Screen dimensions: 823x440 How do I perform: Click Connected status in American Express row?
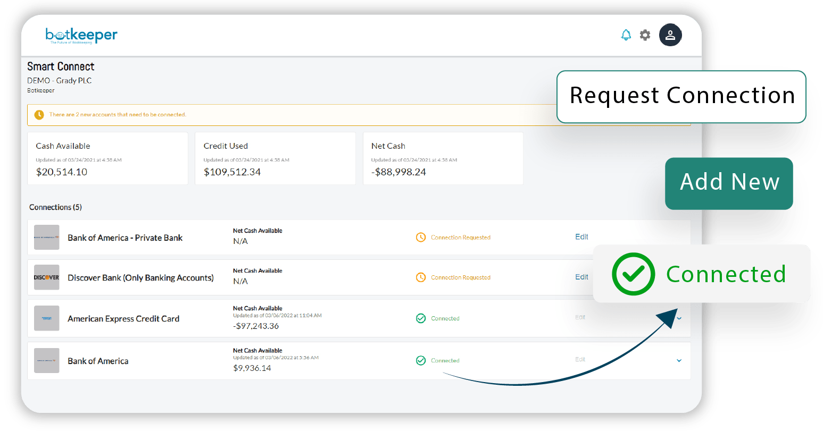[x=445, y=318]
